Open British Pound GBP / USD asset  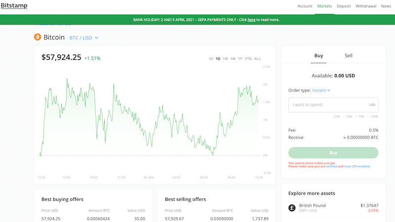coord(333,208)
